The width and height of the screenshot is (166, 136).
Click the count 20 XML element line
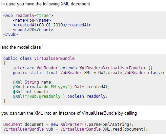pos(33,30)
